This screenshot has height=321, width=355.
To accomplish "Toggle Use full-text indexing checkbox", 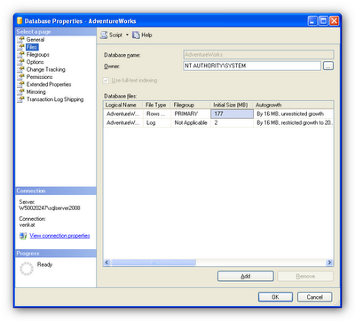I will point(106,81).
